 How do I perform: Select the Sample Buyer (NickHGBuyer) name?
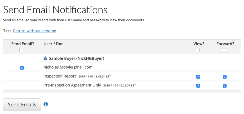click(76, 58)
